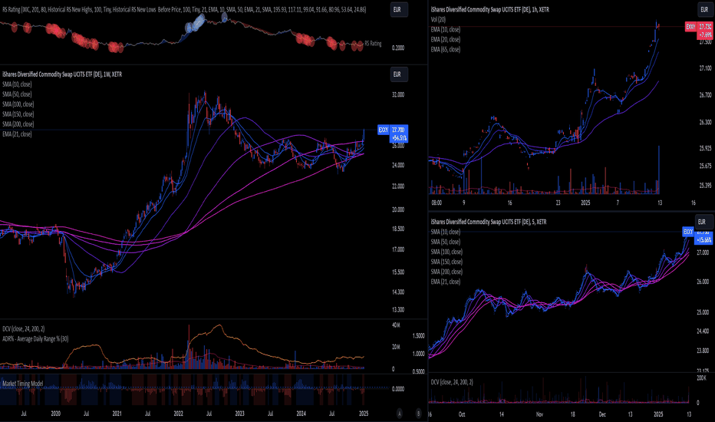Open EUR currency selector on 1h chart
This screenshot has width=715, height=422.
(x=704, y=9)
